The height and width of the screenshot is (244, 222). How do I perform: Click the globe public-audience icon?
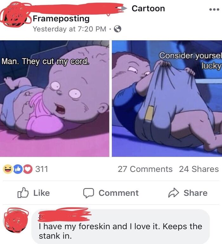point(118,29)
